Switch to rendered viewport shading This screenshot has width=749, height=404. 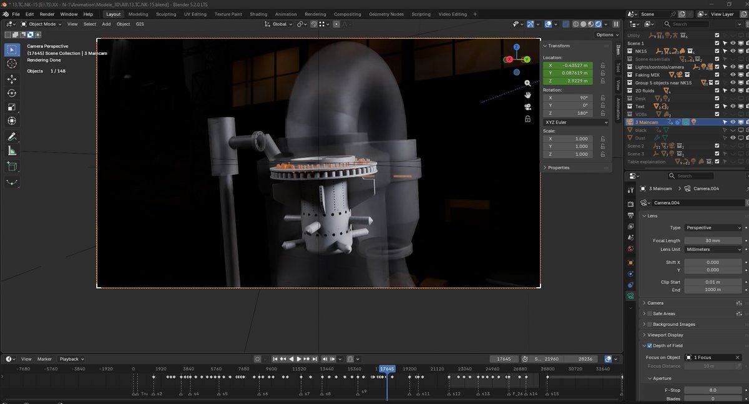pos(598,24)
